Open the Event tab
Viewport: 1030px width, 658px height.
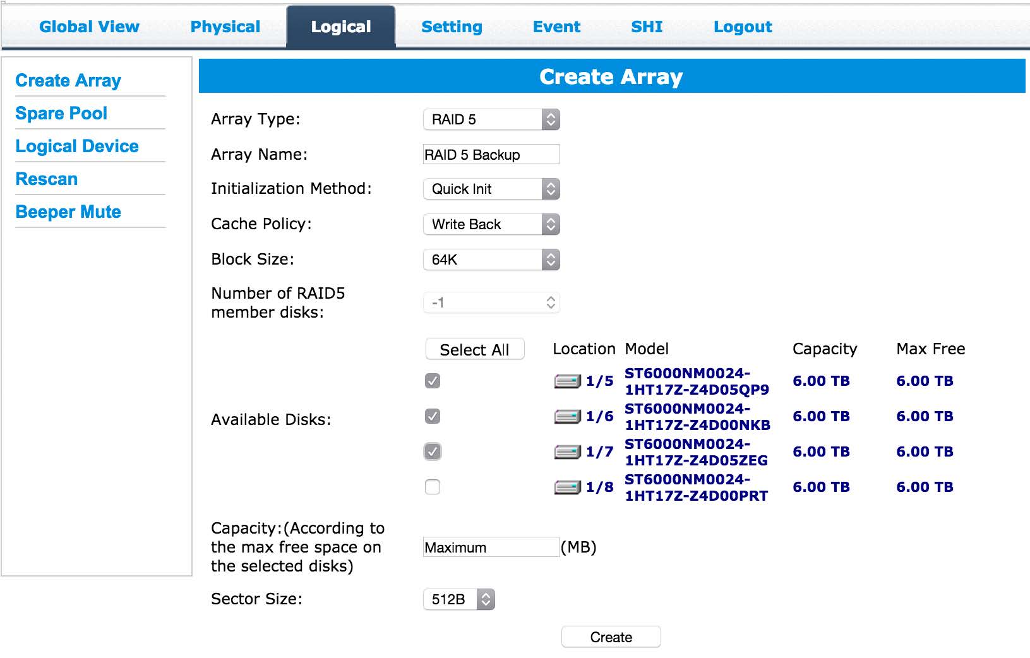coord(556,27)
